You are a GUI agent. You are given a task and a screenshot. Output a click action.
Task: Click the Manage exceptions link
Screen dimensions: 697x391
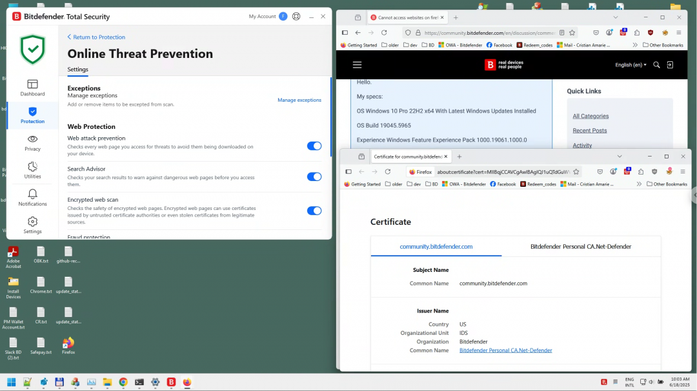(x=299, y=100)
